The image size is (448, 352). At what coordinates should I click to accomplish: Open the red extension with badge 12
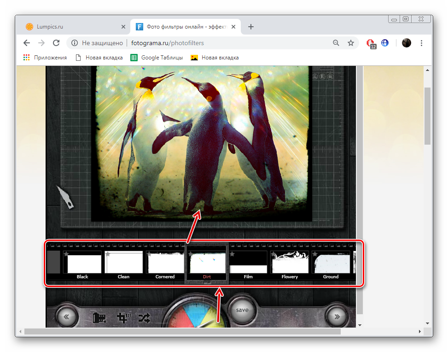point(371,43)
